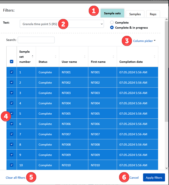
Task: Uncheck the checkbox for sample set 3
Action: [x=12, y=93]
